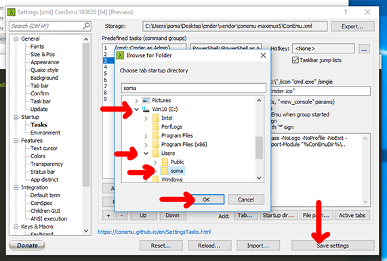Click the Export... button
The width and height of the screenshot is (387, 261).
coord(352,26)
